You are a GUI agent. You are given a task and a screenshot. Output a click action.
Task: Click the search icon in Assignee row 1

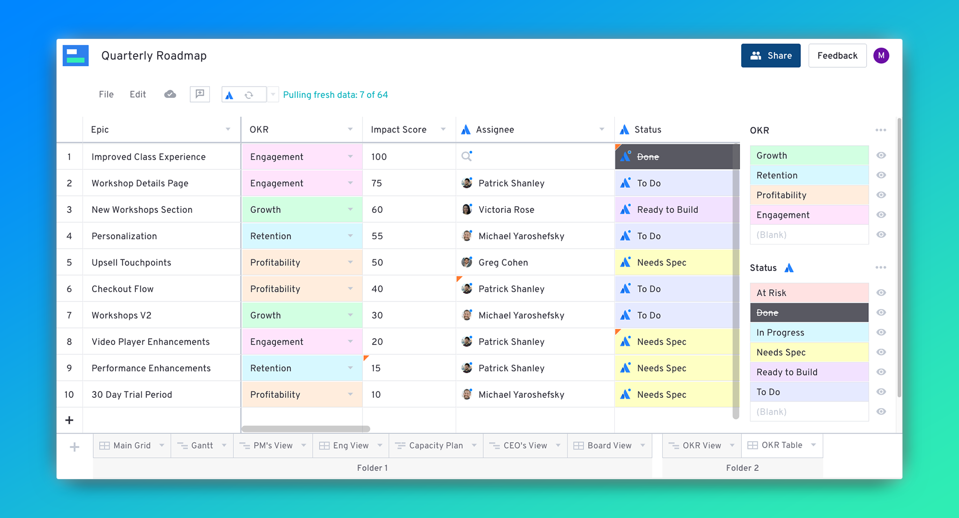pyautogui.click(x=467, y=156)
